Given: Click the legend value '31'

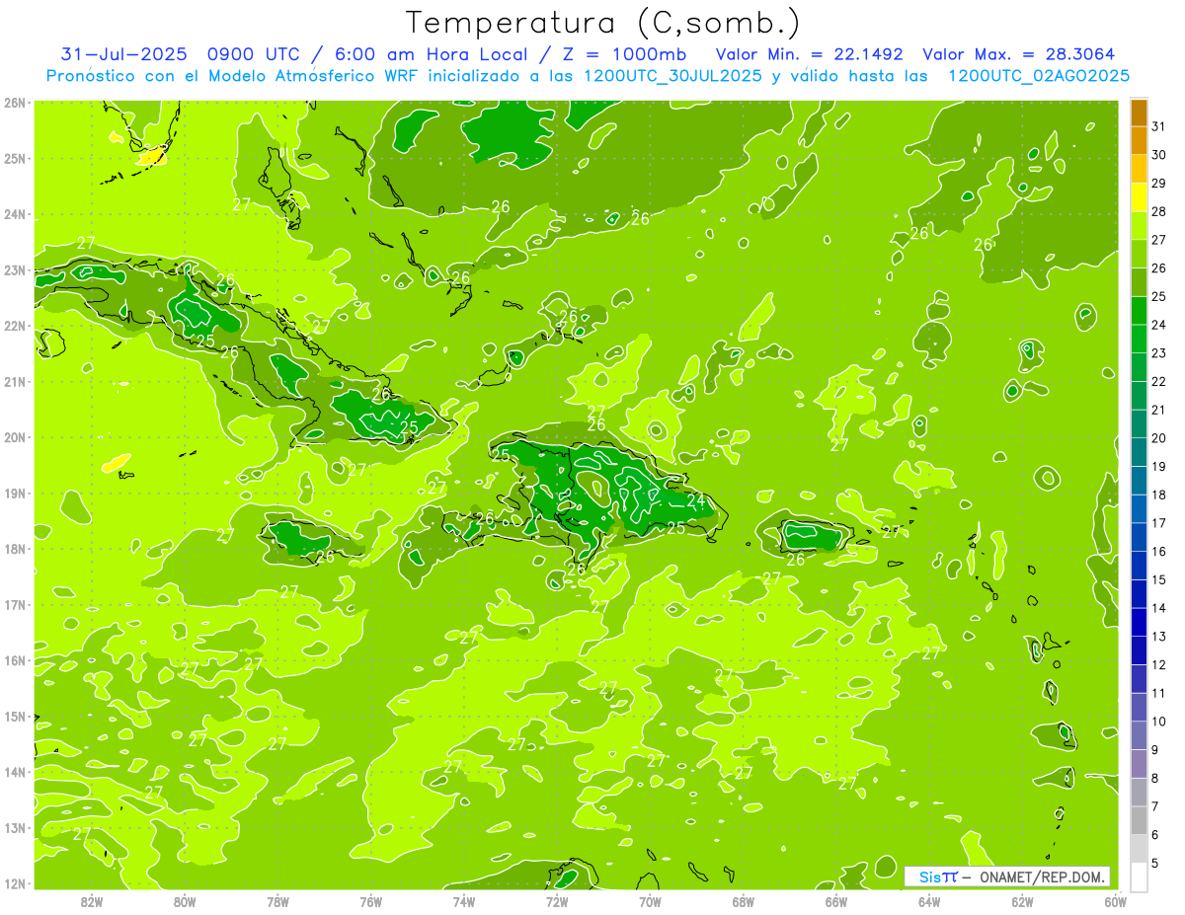Looking at the screenshot, I should coord(1158,126).
